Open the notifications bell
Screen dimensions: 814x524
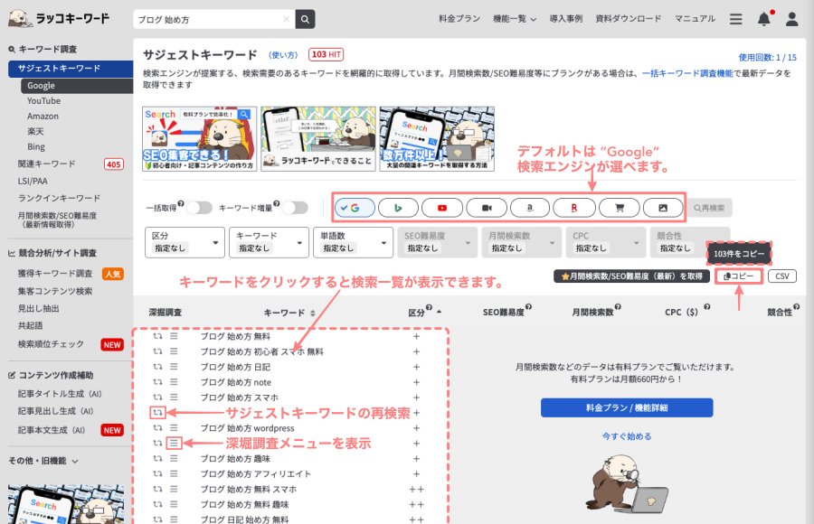(x=763, y=19)
